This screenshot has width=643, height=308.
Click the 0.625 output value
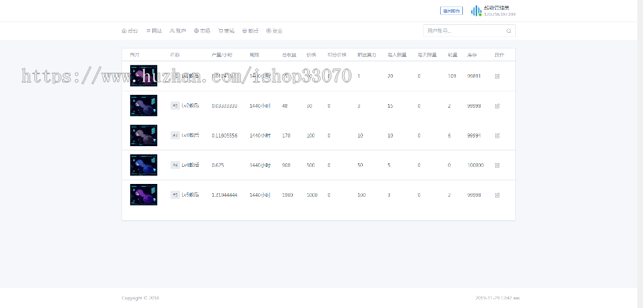[x=218, y=165]
